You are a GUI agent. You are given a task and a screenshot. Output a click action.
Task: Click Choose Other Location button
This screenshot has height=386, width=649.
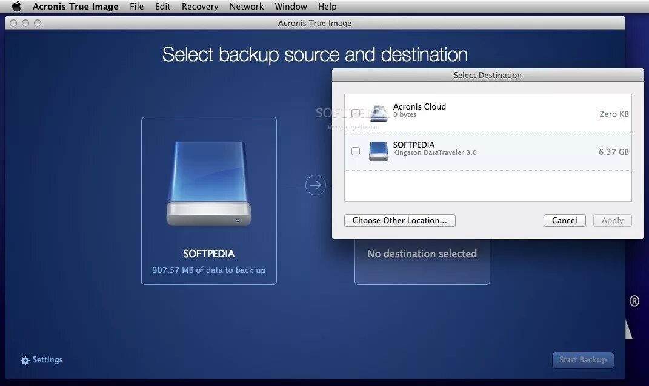pyautogui.click(x=400, y=220)
